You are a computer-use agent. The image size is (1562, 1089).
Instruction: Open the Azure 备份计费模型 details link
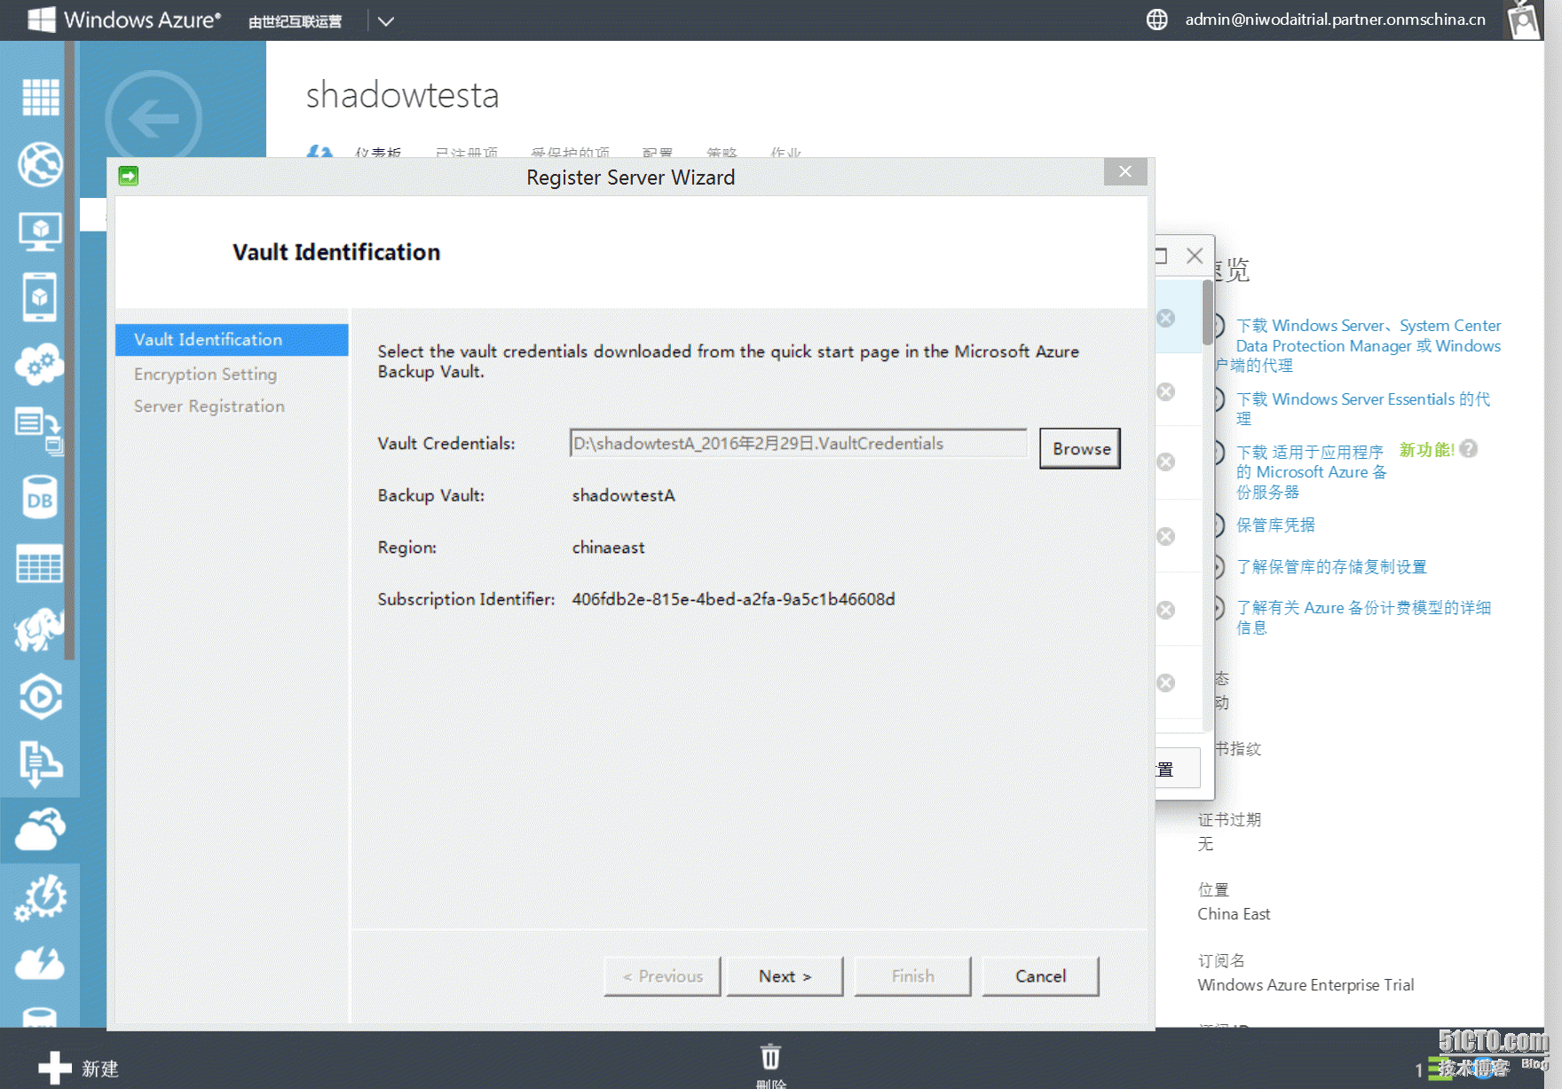point(1363,618)
